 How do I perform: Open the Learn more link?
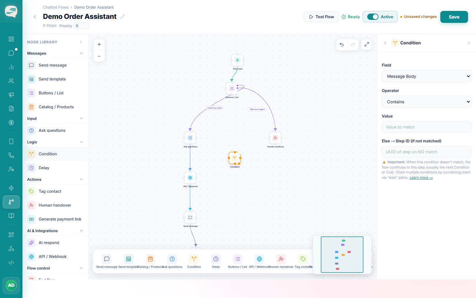421,178
